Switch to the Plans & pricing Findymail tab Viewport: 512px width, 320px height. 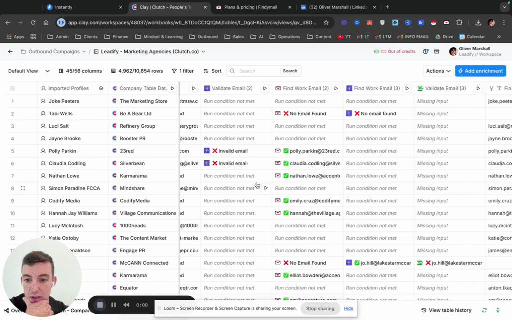click(250, 7)
